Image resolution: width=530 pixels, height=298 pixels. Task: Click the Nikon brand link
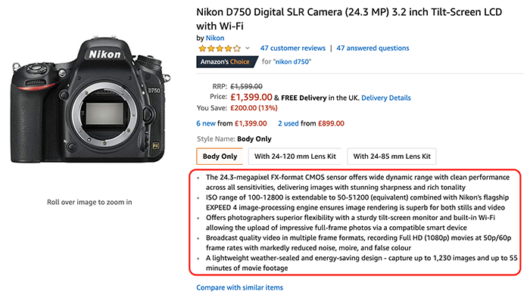click(215, 38)
